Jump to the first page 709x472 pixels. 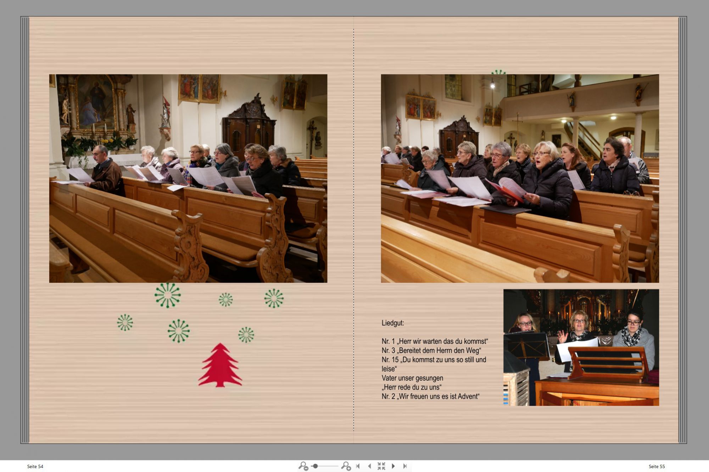(358, 466)
